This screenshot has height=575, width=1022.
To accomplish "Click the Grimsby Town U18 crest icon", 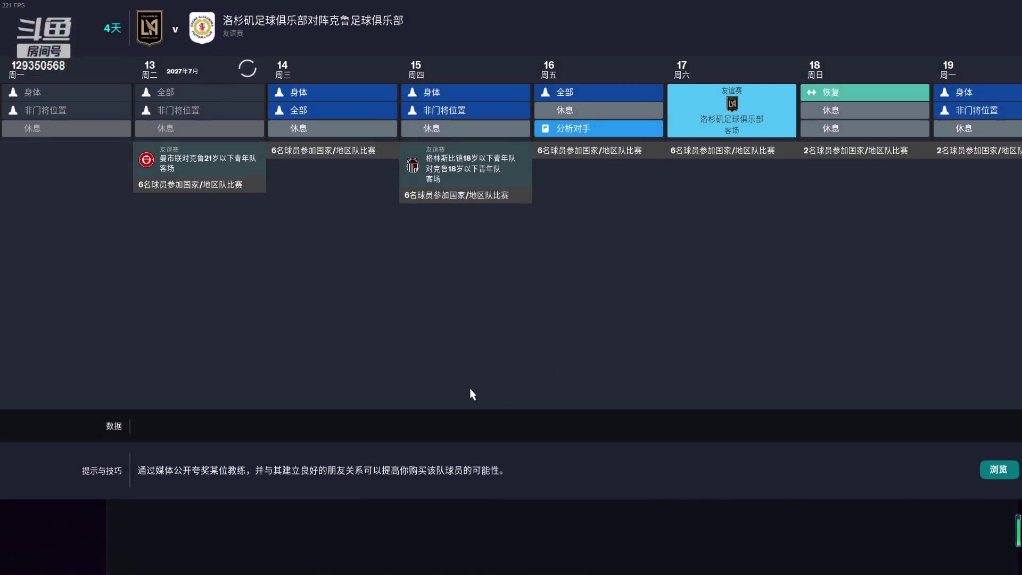I will [413, 165].
